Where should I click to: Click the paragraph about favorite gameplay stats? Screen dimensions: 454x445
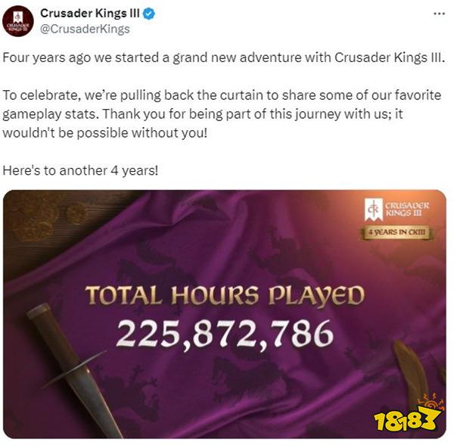point(222,114)
